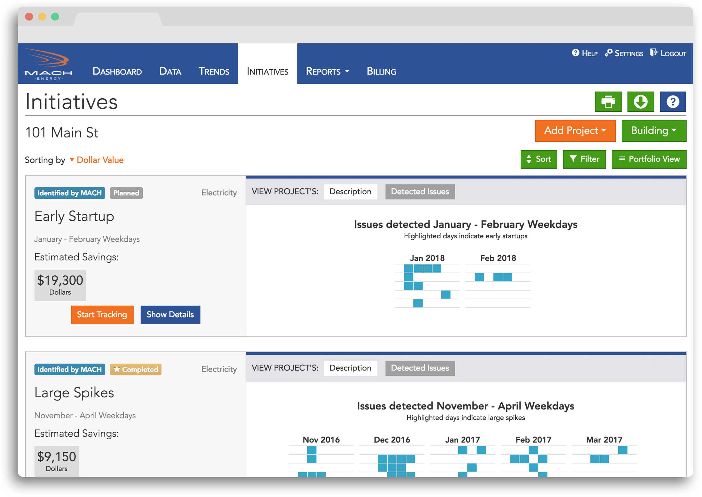Click the blue question mark button
Image resolution: width=702 pixels, height=497 pixels.
coord(672,102)
